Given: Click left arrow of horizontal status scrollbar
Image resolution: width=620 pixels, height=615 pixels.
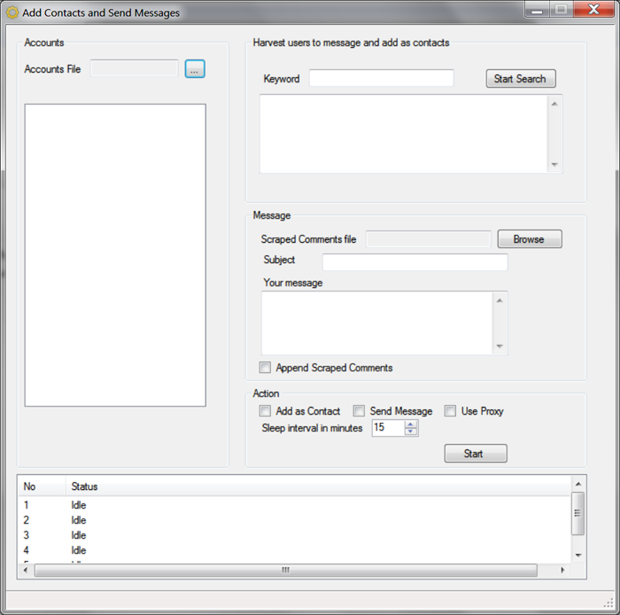Looking at the screenshot, I should 26,570.
